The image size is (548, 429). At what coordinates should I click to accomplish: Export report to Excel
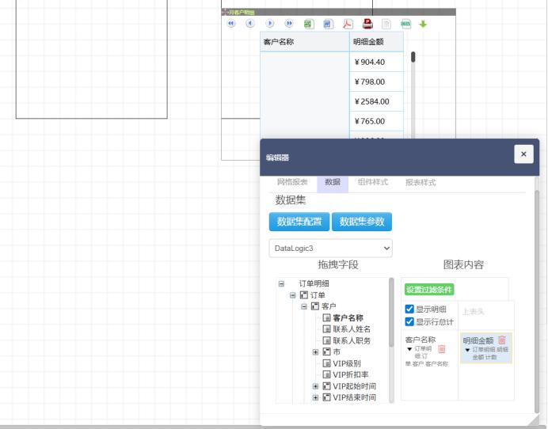pos(309,24)
